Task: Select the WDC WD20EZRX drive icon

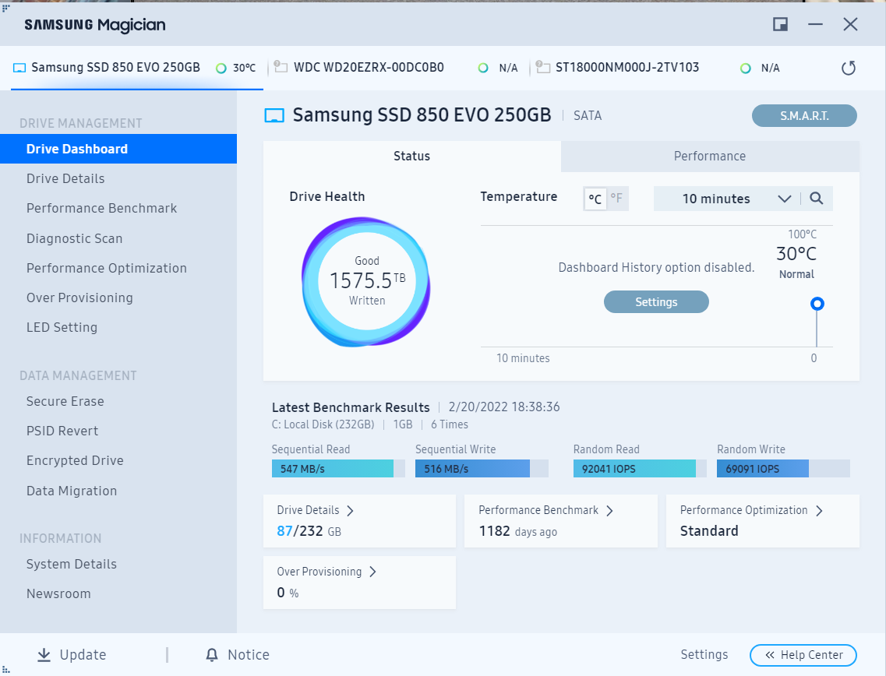Action: [x=281, y=68]
